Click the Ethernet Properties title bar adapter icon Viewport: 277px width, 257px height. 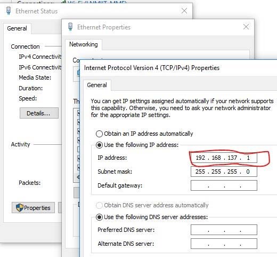click(70, 27)
